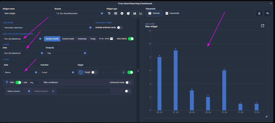Screen dimensions: 275x123
Task: Click the 11.04 bar with value 1
Action: click(240, 107)
